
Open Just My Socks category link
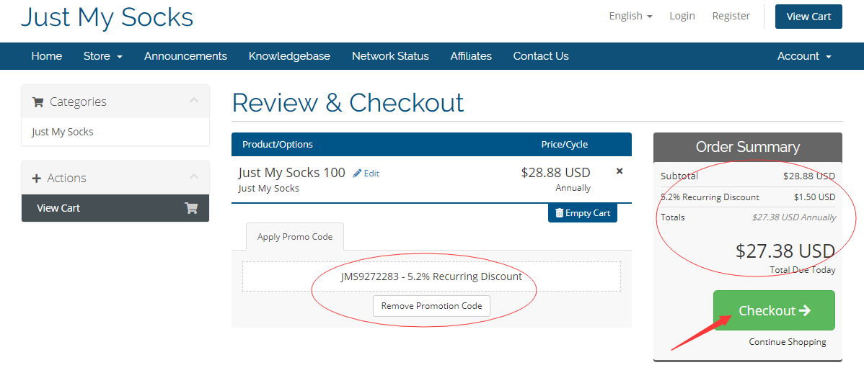point(63,132)
